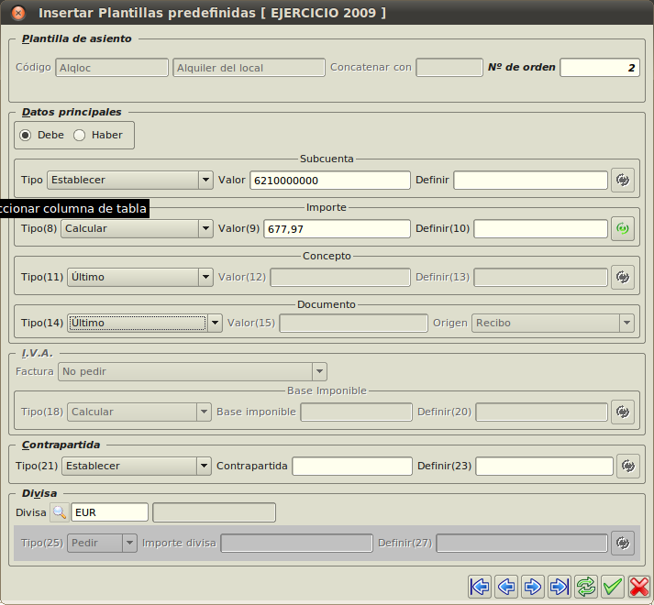Go to first record arrow button
The width and height of the screenshot is (654, 605).
pyautogui.click(x=480, y=587)
